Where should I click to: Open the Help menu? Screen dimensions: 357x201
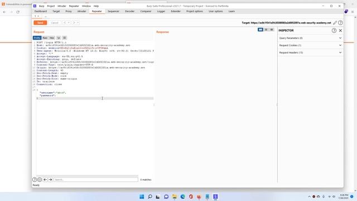[96, 6]
